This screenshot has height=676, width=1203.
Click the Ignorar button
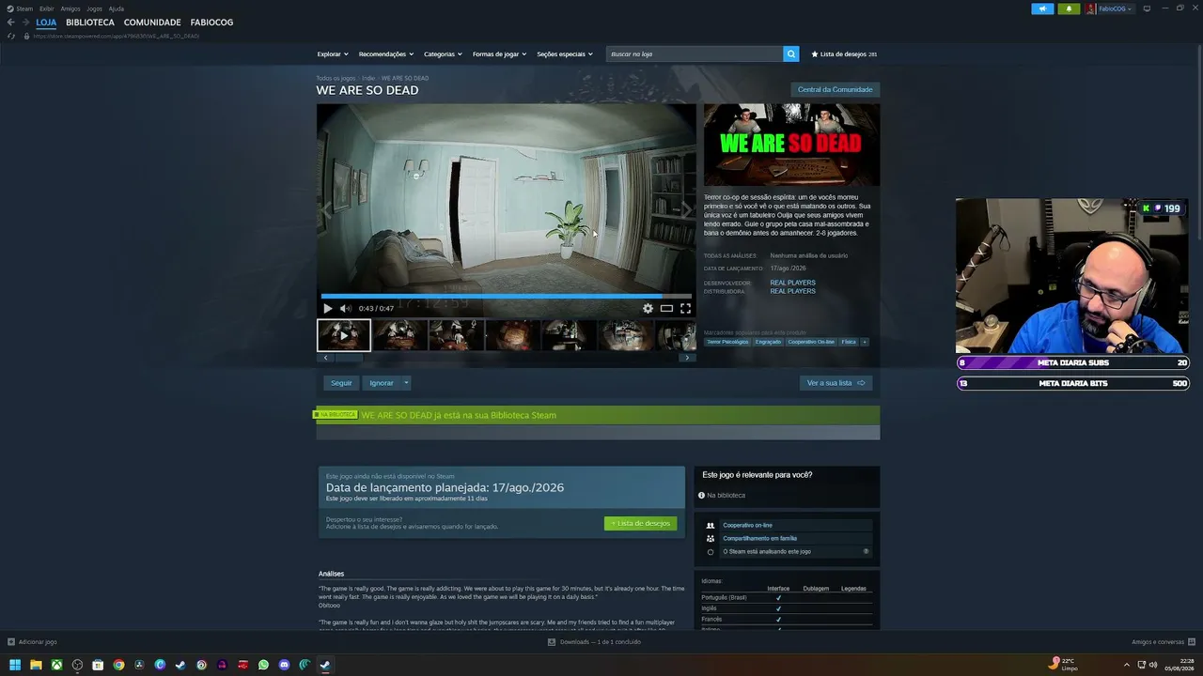[x=382, y=383]
